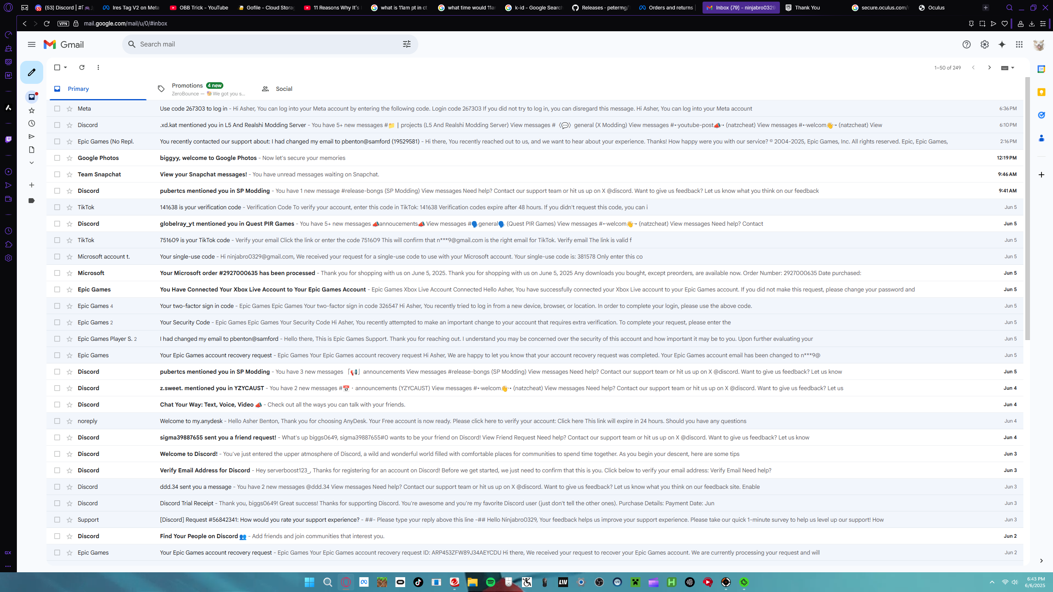
Task: Expand More labels chevron in sidebar
Action: point(32,163)
